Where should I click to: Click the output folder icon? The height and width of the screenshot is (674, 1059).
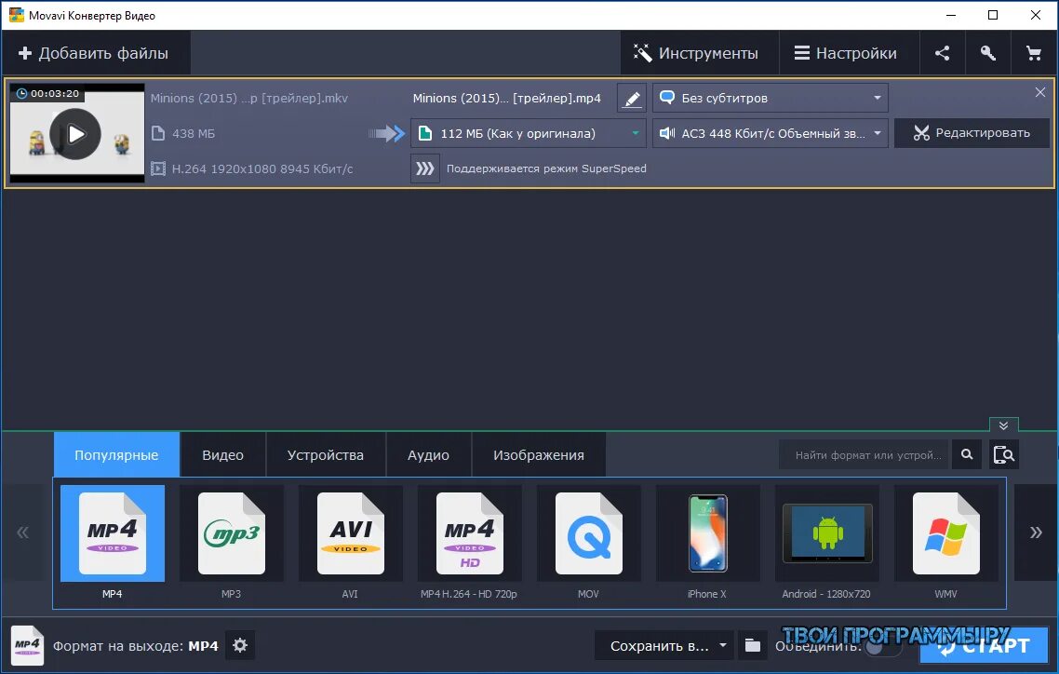pos(753,646)
